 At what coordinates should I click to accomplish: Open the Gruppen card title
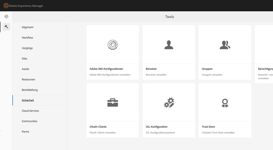(x=207, y=69)
